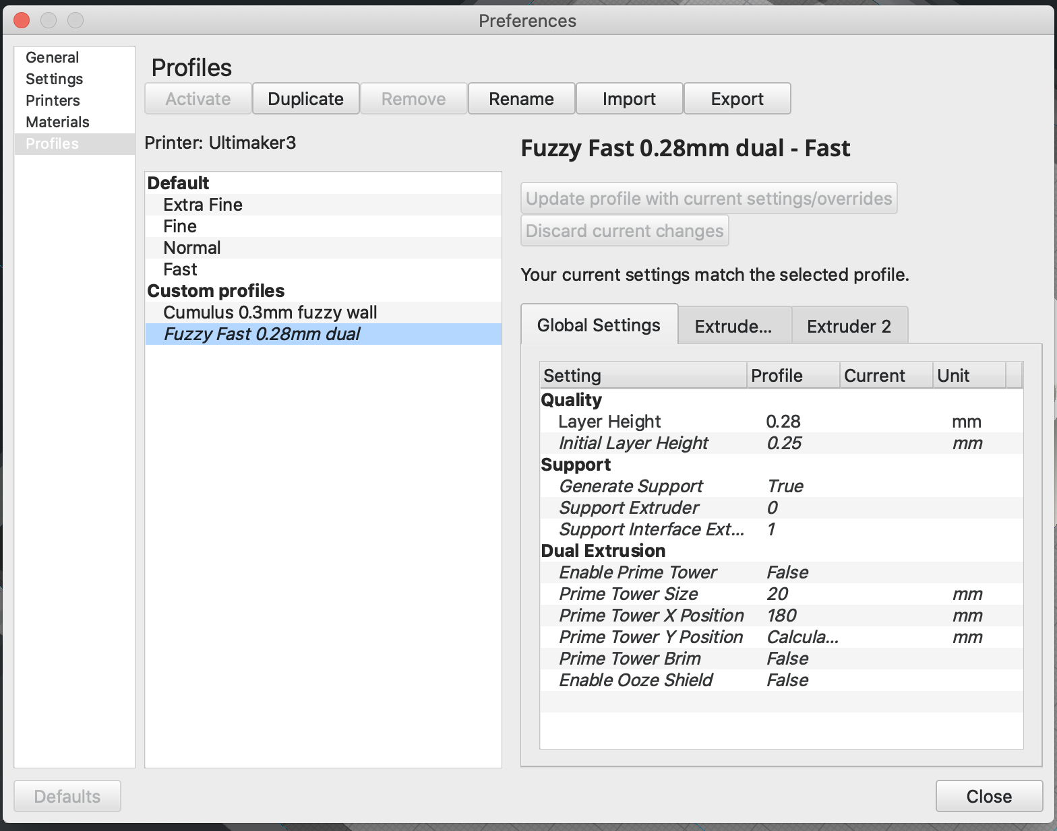The image size is (1057, 831).
Task: Import a profile from file
Action: click(630, 99)
